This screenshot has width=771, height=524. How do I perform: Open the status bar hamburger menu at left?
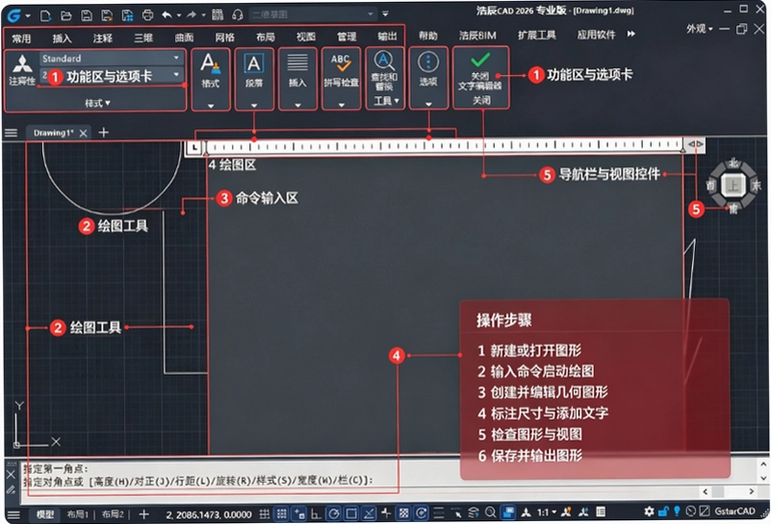click(13, 514)
